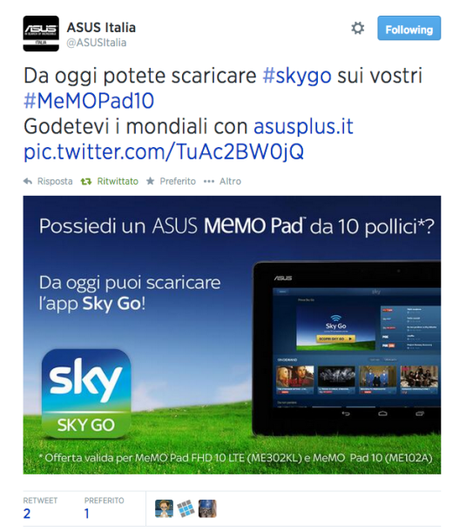Open the pic.twitter.com/TuAc2BW0jQ link
Image resolution: width=453 pixels, height=531 pixels.
click(x=164, y=151)
